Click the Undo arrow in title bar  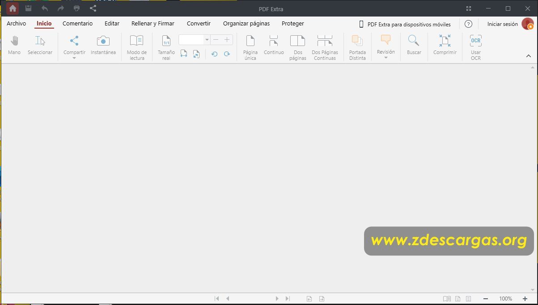(x=45, y=8)
